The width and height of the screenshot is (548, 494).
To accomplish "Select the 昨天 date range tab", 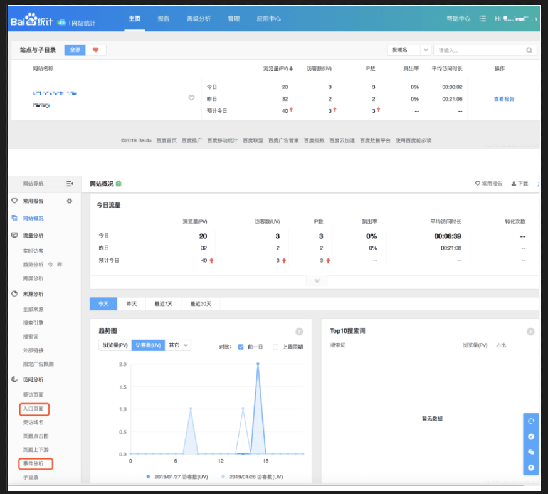I will 132,303.
